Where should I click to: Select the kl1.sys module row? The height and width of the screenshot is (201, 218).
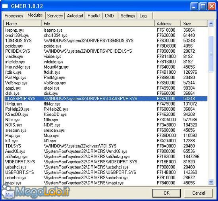pyautogui.click(x=106, y=141)
